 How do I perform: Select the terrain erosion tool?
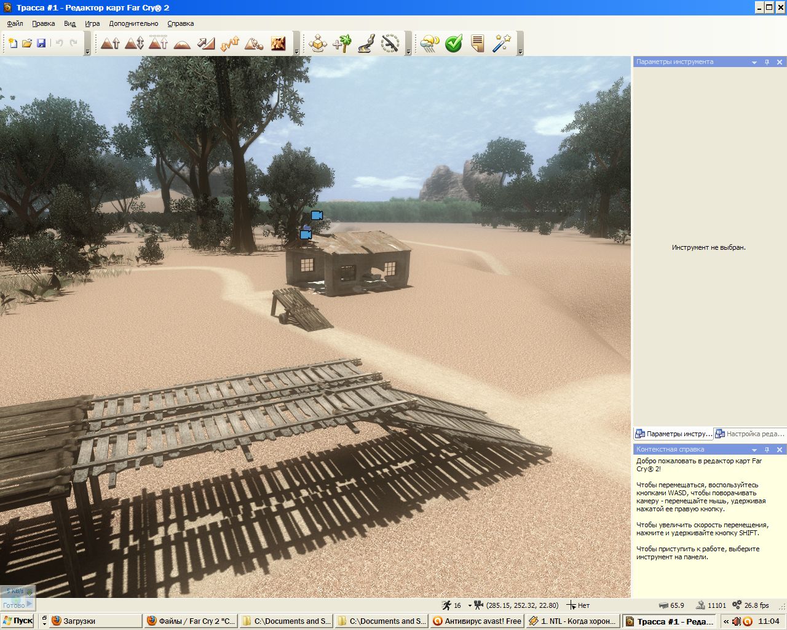(254, 44)
